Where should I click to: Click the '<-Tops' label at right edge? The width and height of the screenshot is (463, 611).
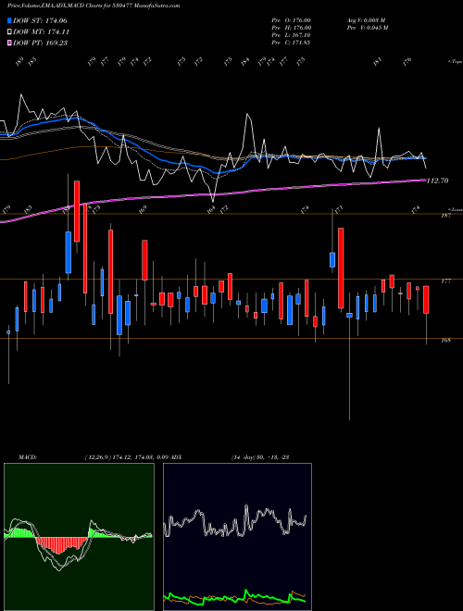pyautogui.click(x=455, y=62)
